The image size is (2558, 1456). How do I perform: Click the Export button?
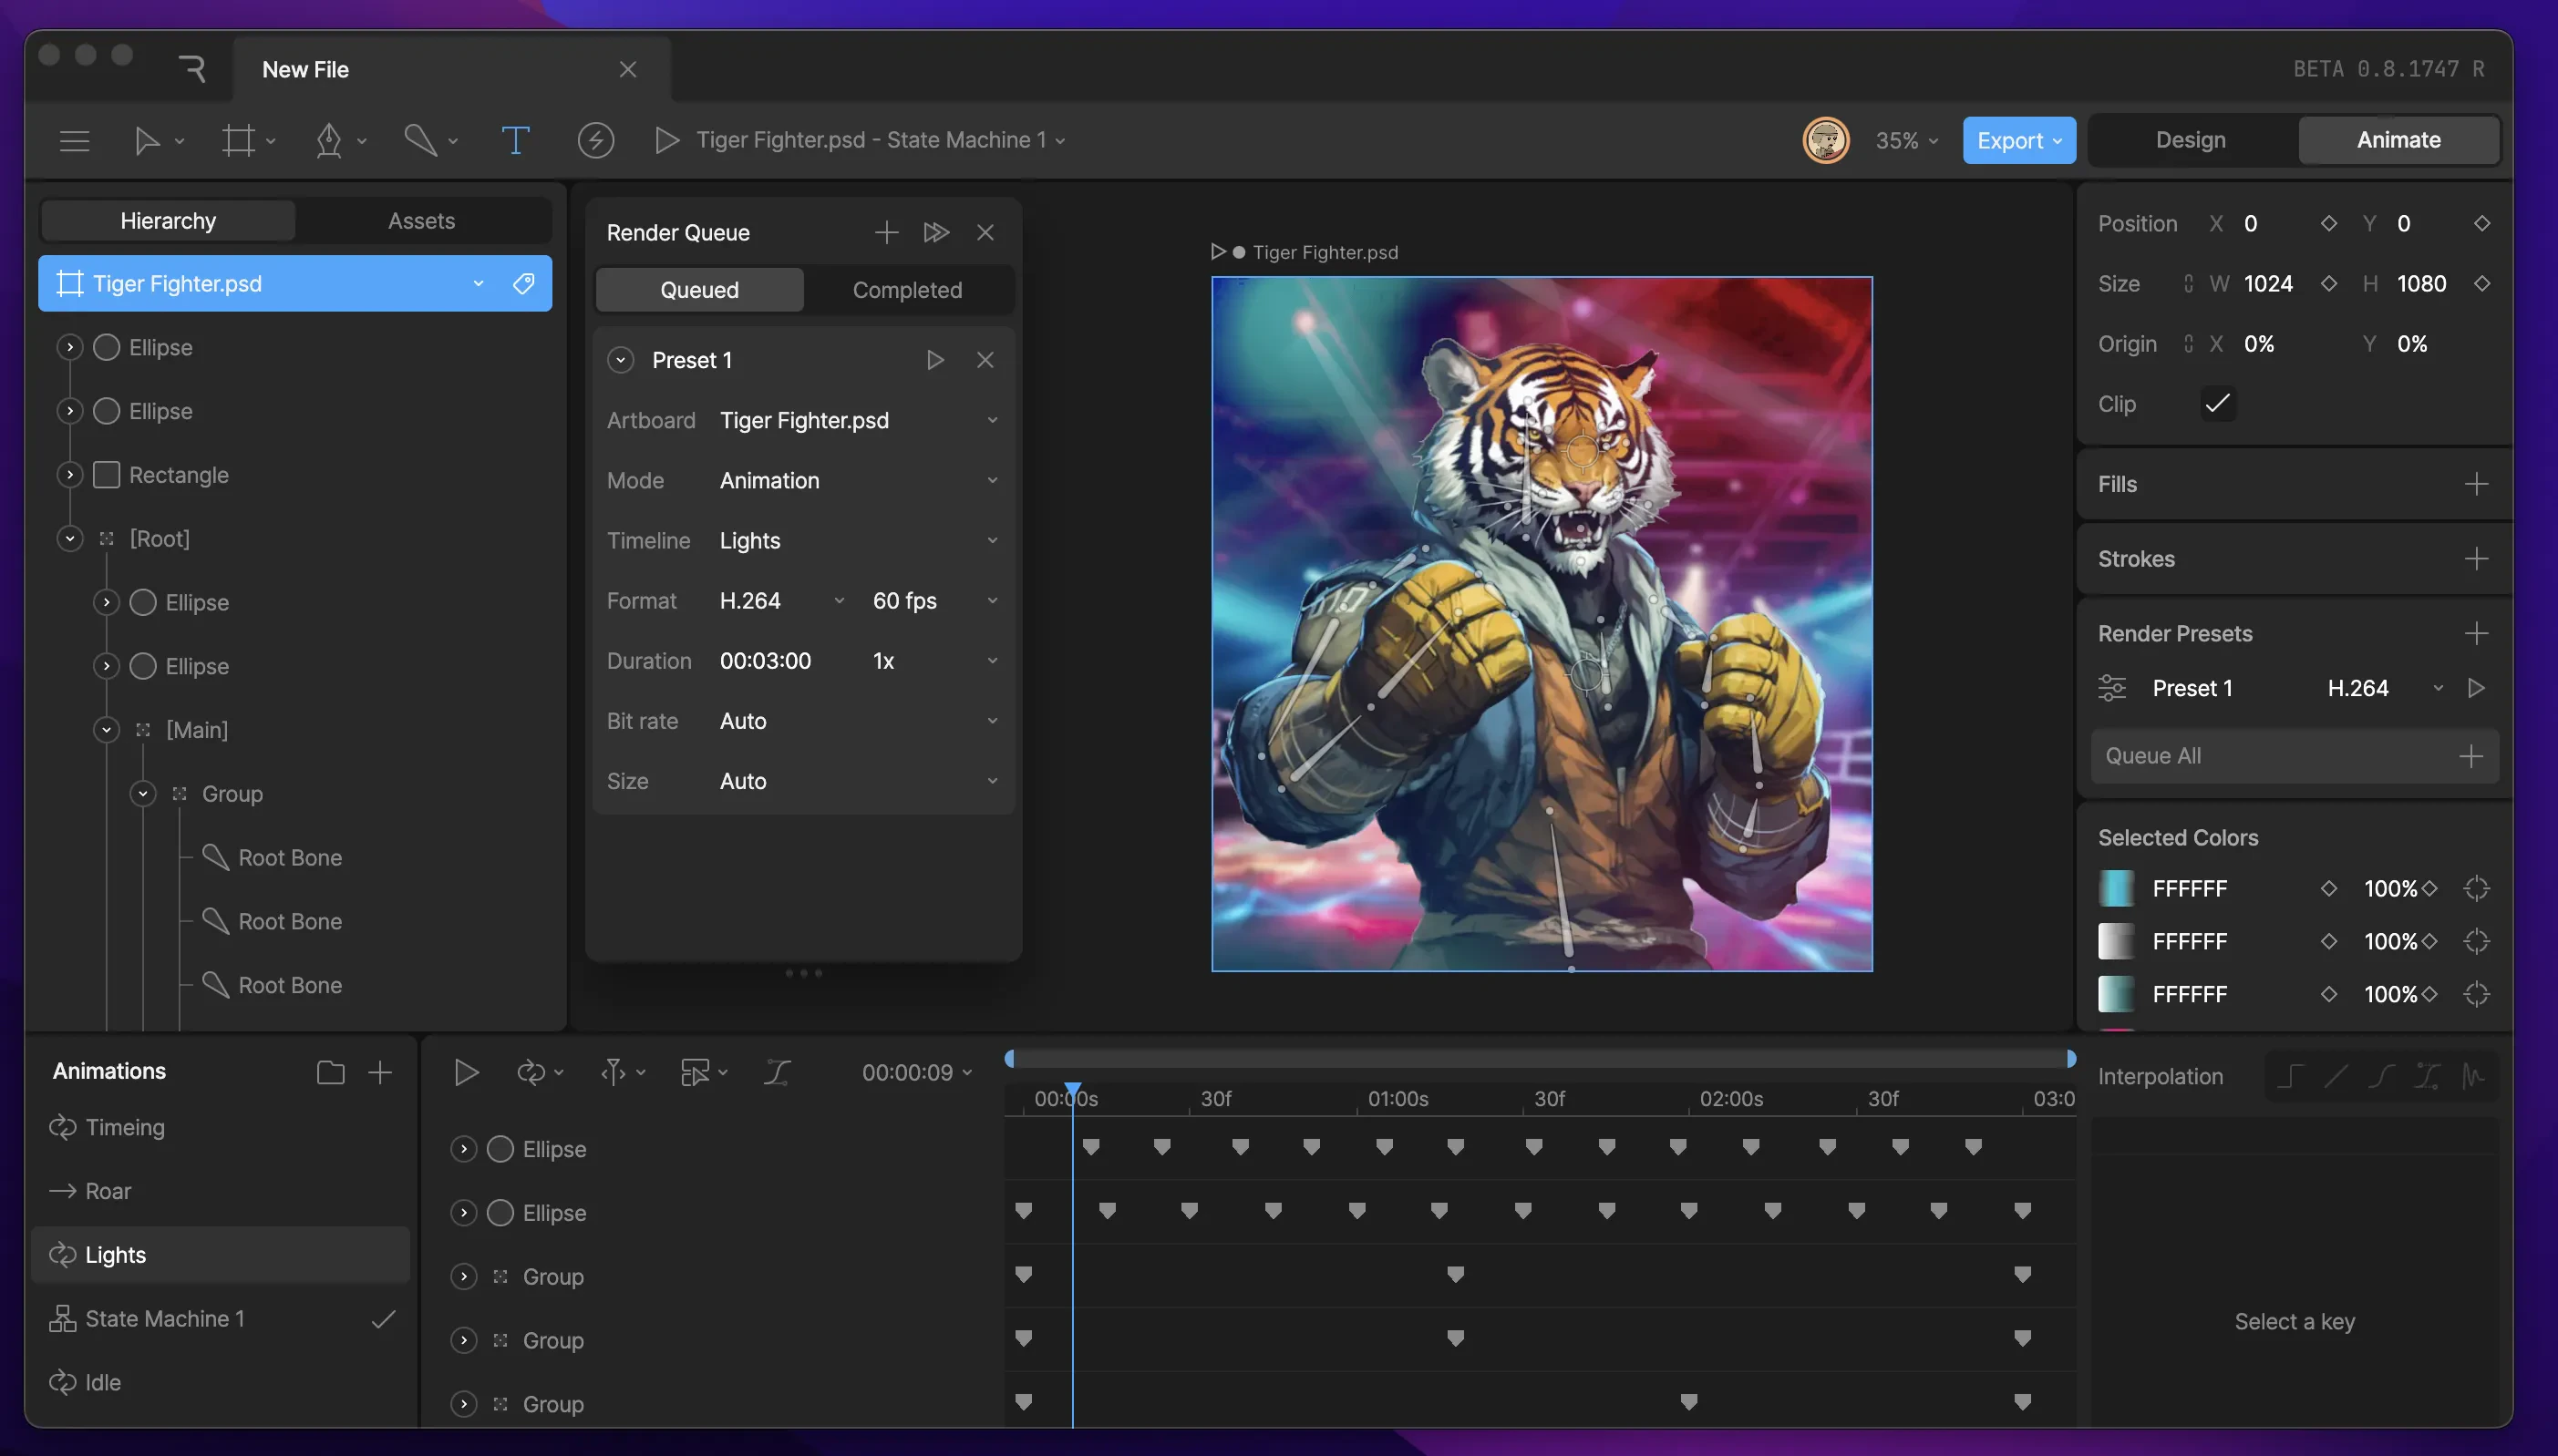(2016, 141)
